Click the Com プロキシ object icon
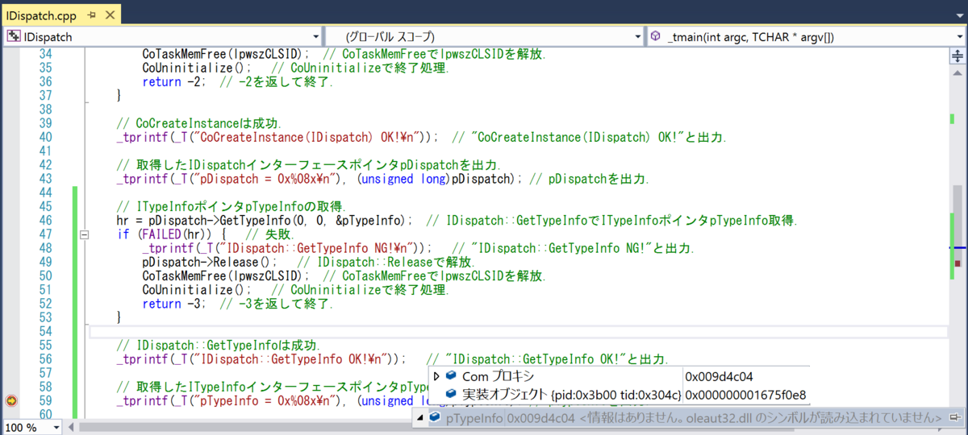The image size is (968, 435). point(451,376)
